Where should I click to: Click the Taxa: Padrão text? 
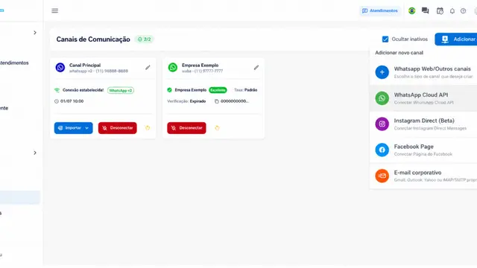[x=245, y=90]
